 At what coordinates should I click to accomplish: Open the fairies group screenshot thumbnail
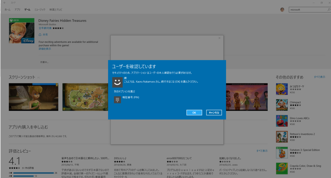tap(247, 97)
